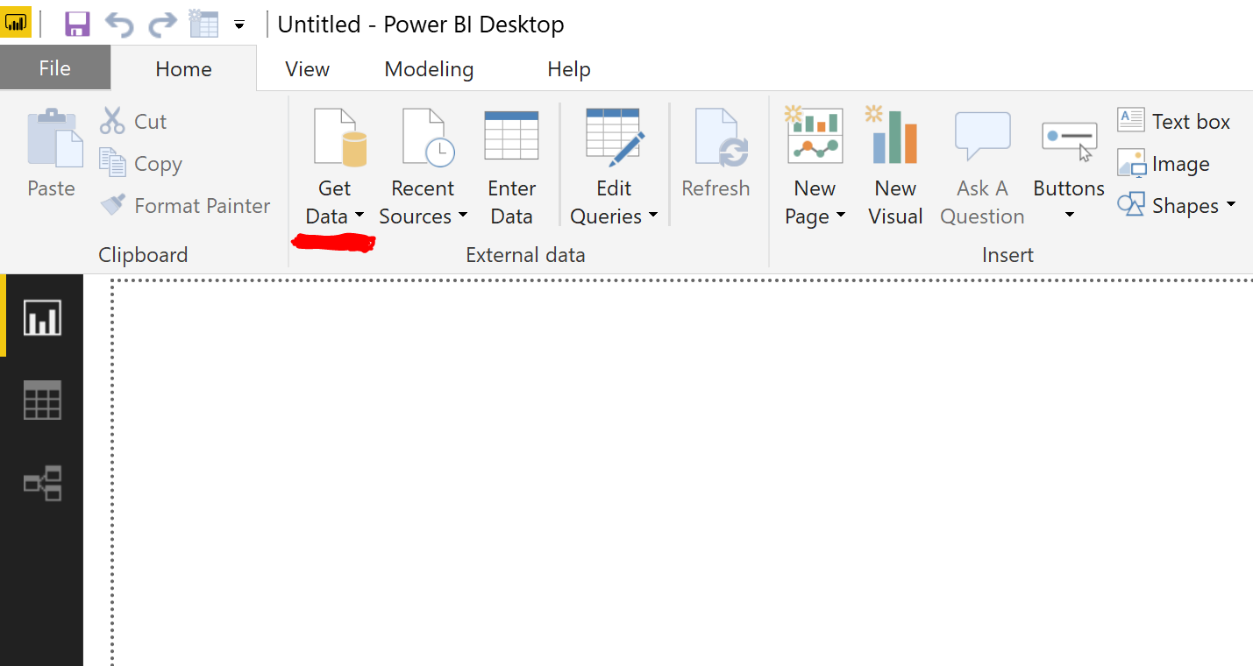Click the Buttons icon in Insert group
Image resolution: width=1253 pixels, height=666 pixels.
pyautogui.click(x=1070, y=142)
